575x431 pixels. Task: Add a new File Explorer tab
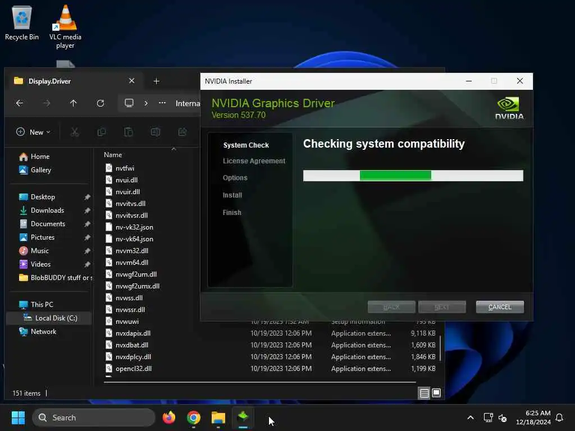click(156, 81)
